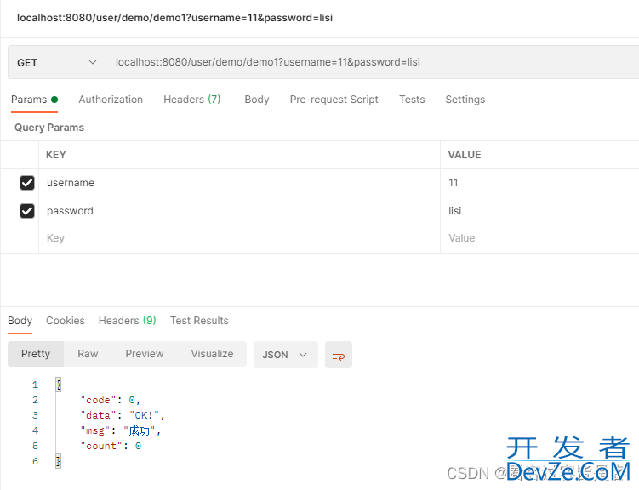Open the Authorization tab
The height and width of the screenshot is (490, 639).
pos(111,100)
